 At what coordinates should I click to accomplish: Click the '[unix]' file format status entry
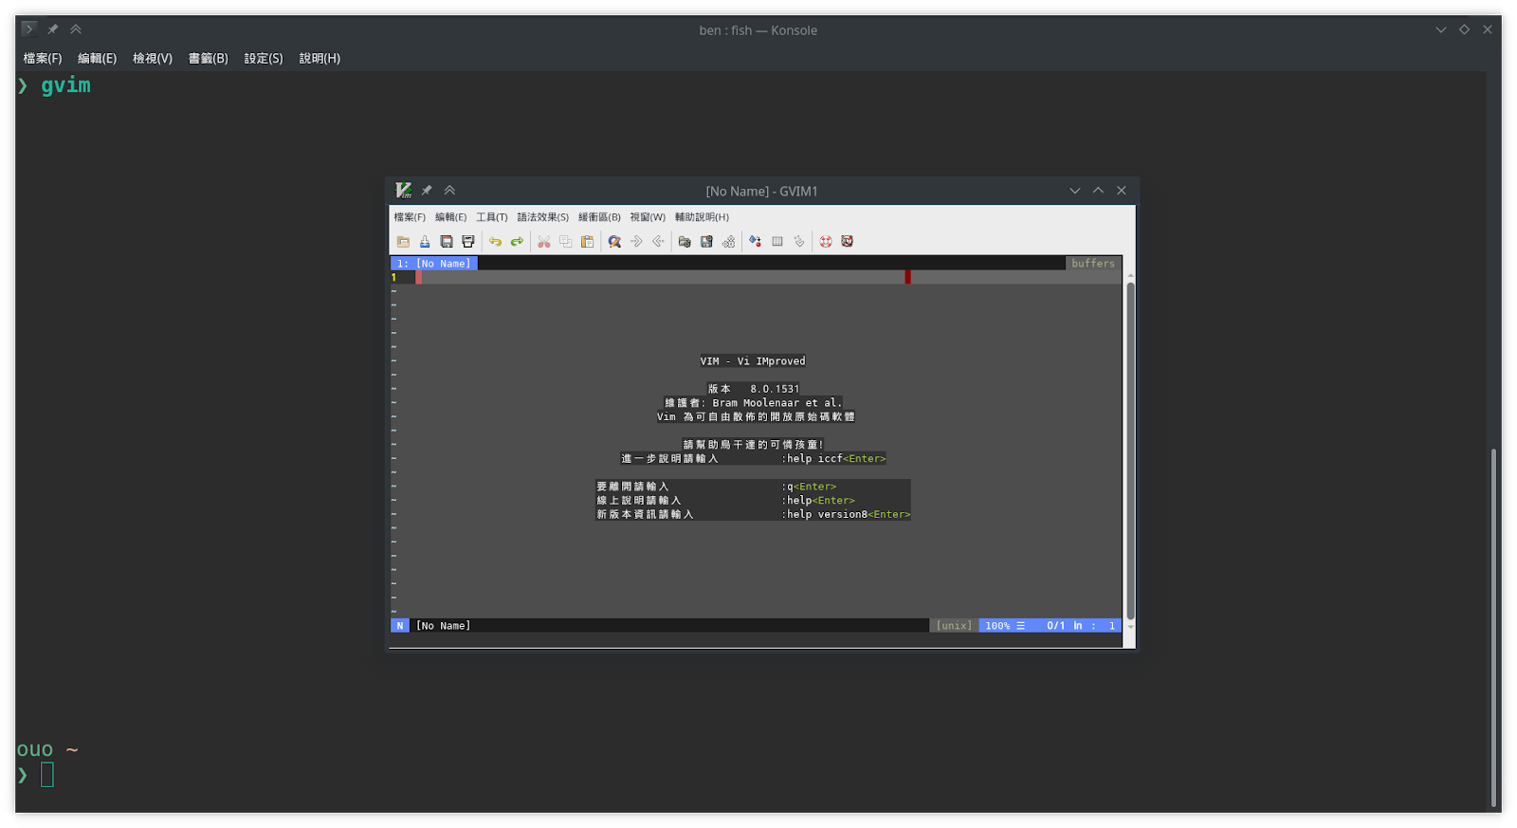[954, 626]
